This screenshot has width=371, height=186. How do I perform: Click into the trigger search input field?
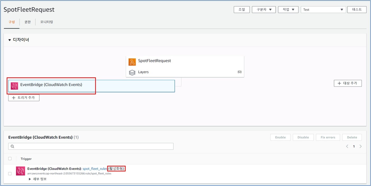pos(91,147)
